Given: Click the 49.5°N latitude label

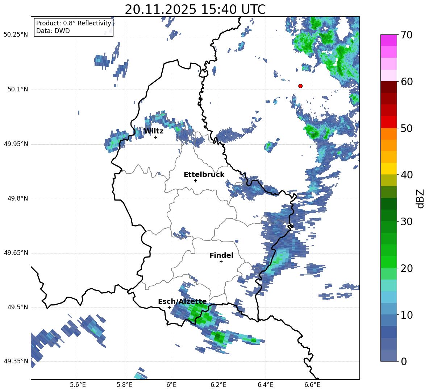Looking at the screenshot, I should pos(17,308).
